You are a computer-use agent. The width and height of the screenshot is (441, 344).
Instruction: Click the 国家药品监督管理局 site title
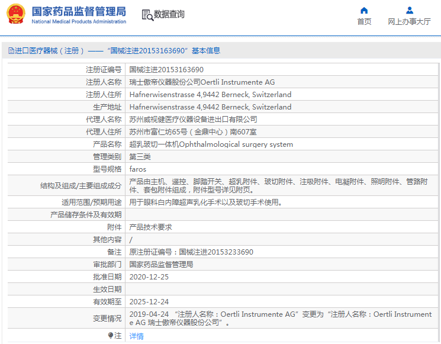[x=79, y=11]
